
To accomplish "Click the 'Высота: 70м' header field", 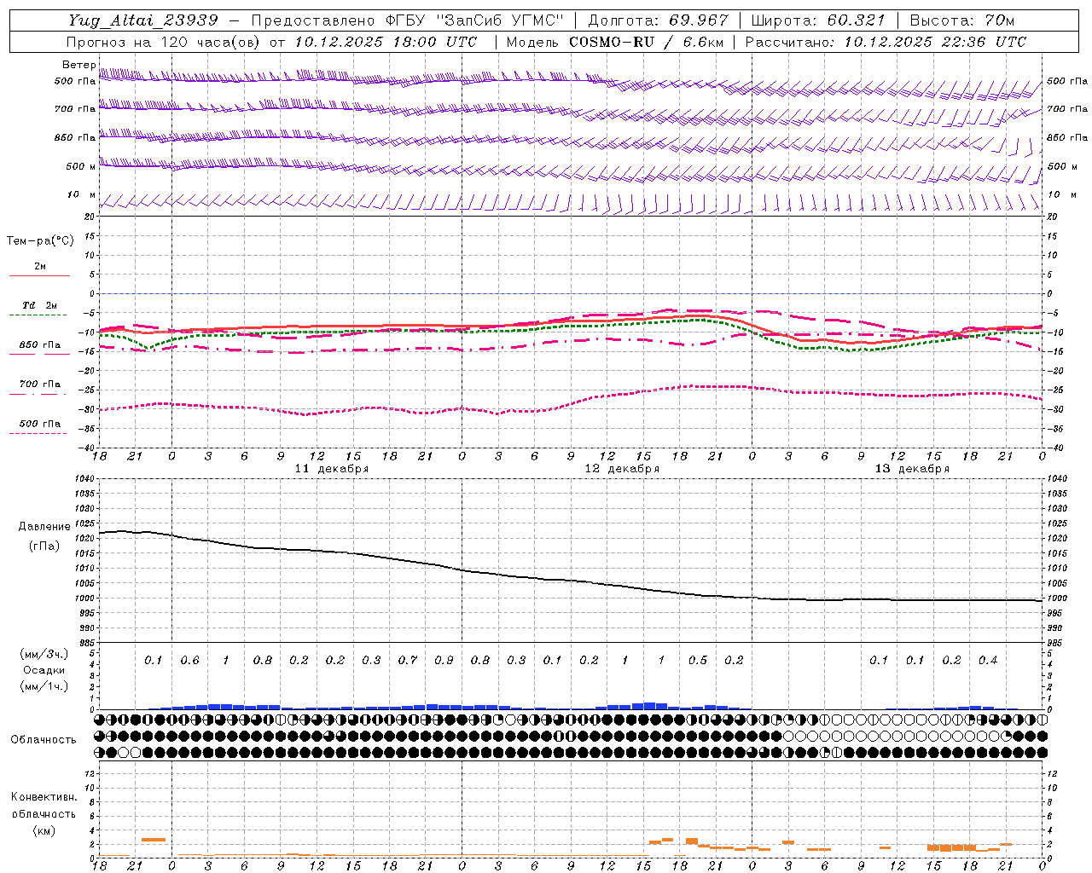I will point(961,20).
